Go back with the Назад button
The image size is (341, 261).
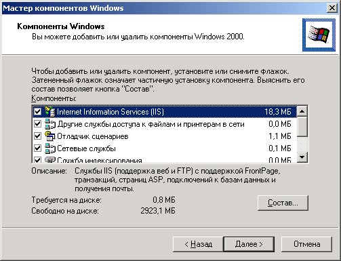click(198, 244)
